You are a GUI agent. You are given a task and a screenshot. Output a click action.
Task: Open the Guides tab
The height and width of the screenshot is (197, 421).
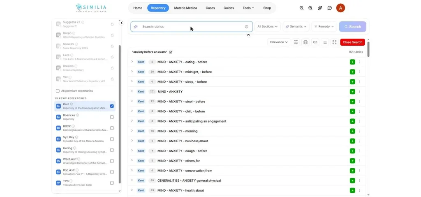coord(229,8)
